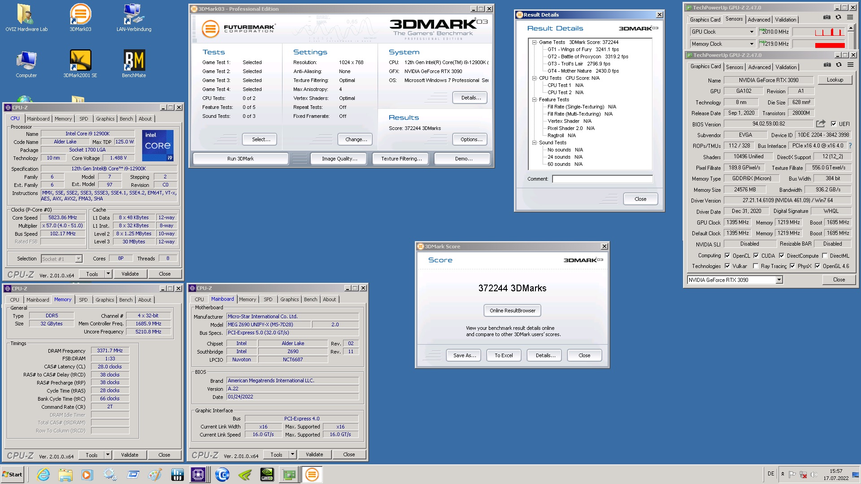Click the refresh icon in the GPU-Z Sensors window
861x484 pixels.
[838, 17]
